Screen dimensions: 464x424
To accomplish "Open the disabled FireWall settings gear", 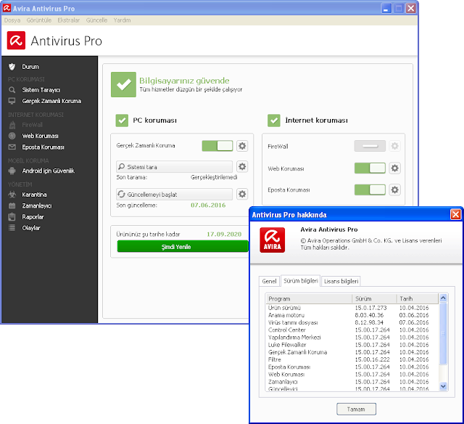I will pos(394,146).
